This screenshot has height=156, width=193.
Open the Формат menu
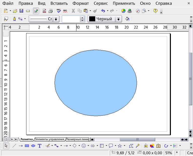(x=80, y=4)
